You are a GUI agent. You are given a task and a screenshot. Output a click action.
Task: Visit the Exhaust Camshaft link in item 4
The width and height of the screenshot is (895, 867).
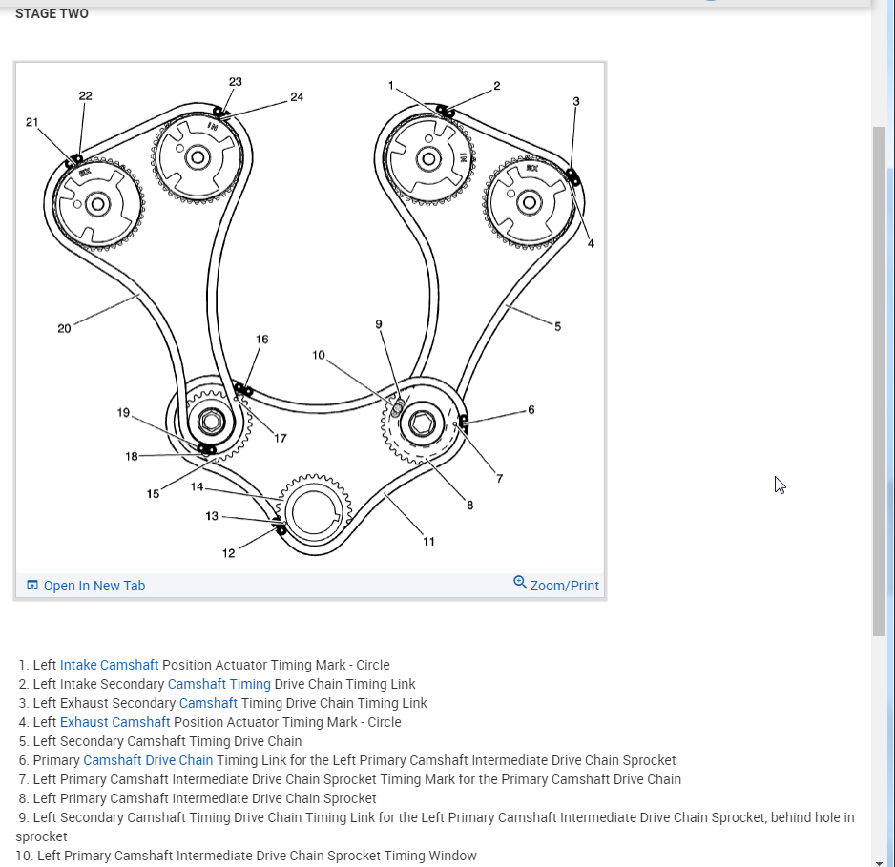pos(114,722)
